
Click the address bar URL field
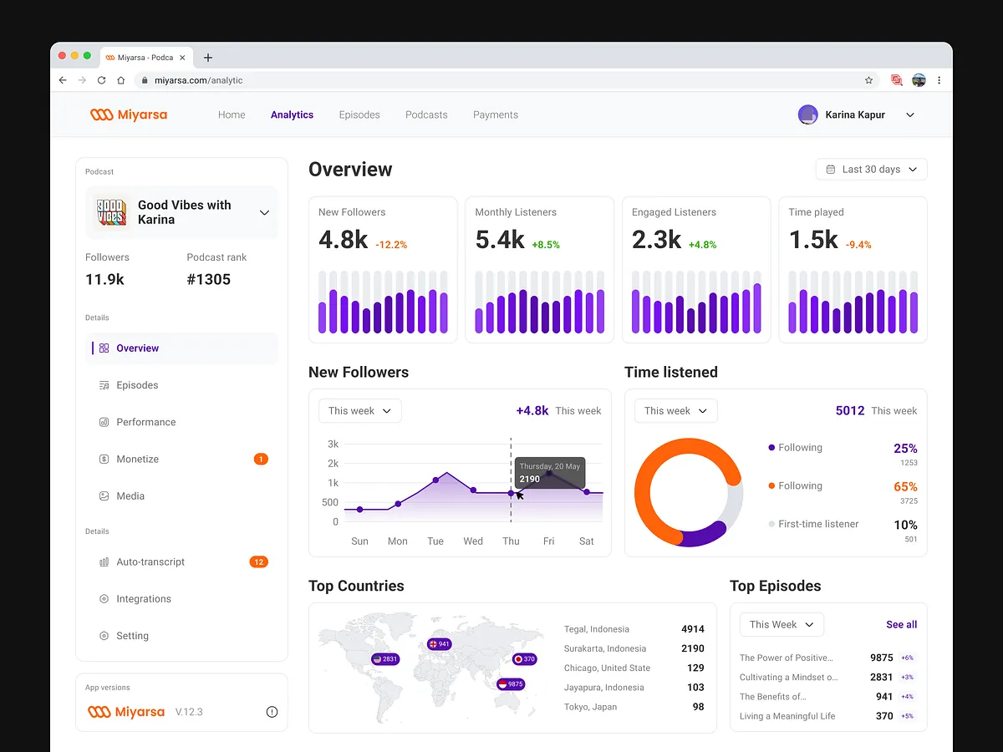point(506,80)
